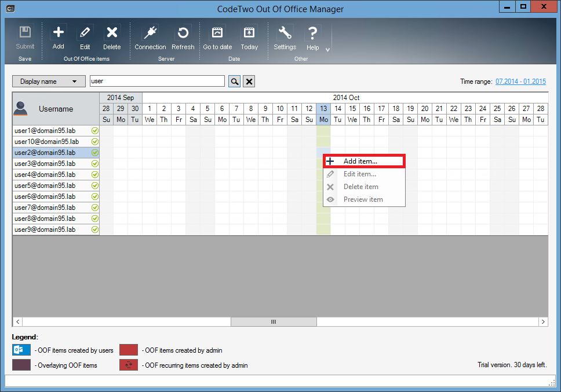The height and width of the screenshot is (392, 561).
Task: Select the user5@domain95.lab row
Action: [56, 186]
